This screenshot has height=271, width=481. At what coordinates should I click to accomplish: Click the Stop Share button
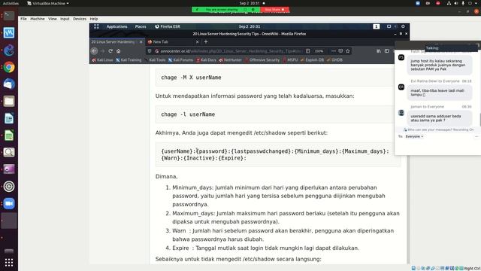[274, 10]
